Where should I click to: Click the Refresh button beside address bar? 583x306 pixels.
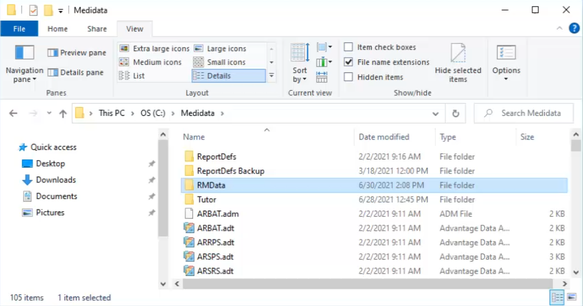point(455,114)
